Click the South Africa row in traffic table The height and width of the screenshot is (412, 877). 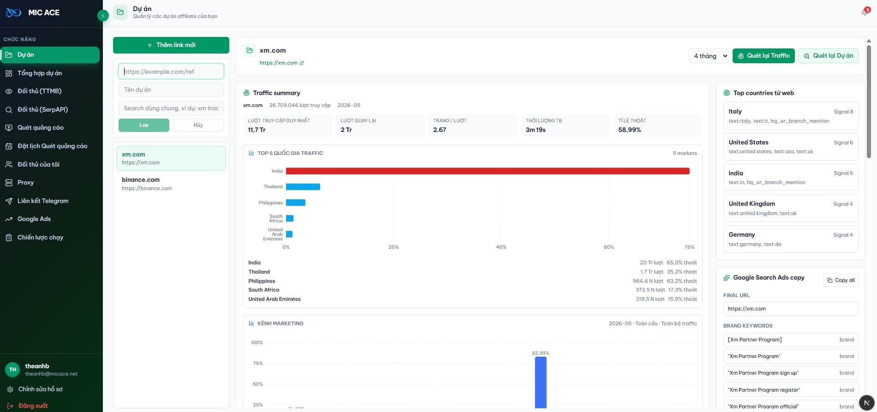point(472,290)
